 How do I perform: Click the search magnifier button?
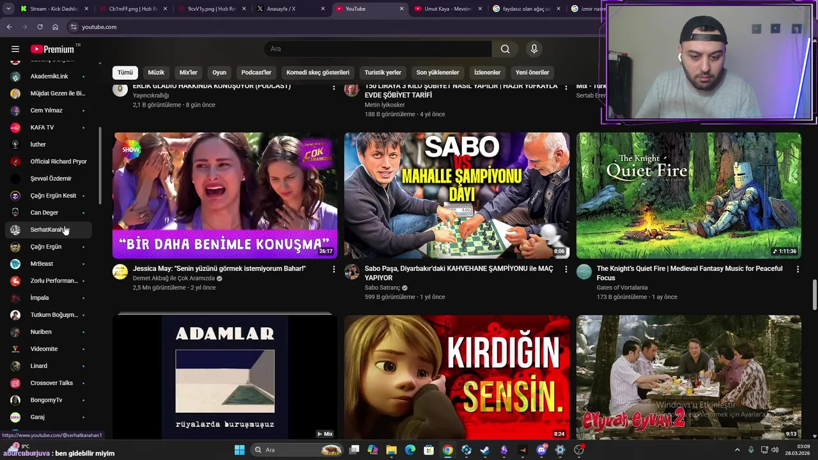(x=505, y=49)
